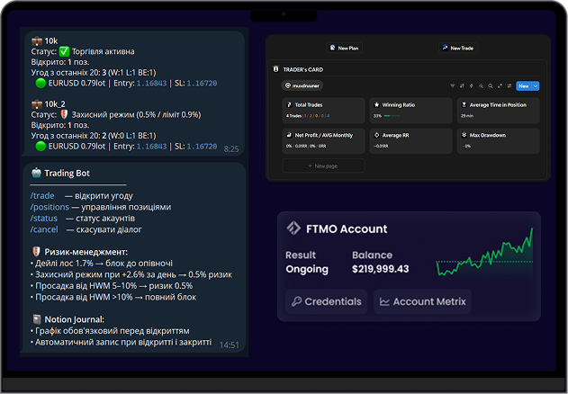Viewport: 568px width, 394px height.
Task: Click the briefcase icon beside 10k
Action: (37, 40)
